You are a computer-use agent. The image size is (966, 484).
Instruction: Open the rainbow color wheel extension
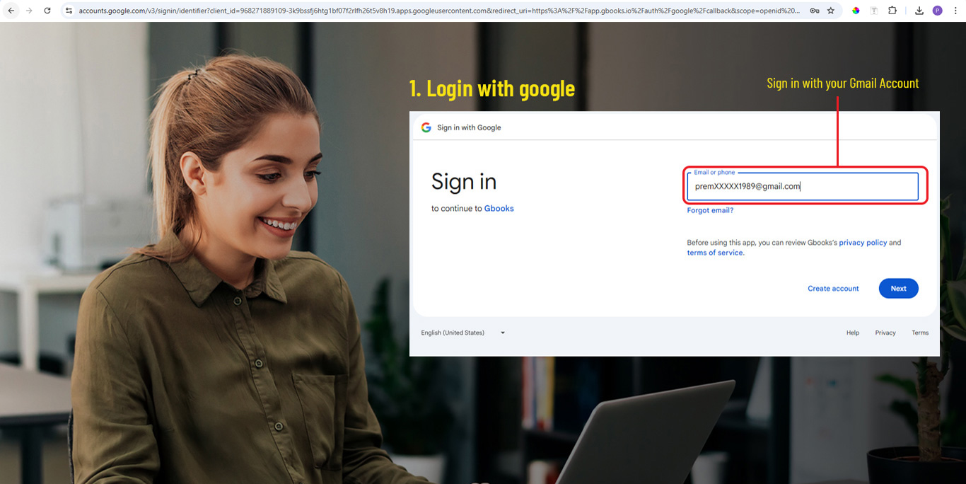point(856,11)
